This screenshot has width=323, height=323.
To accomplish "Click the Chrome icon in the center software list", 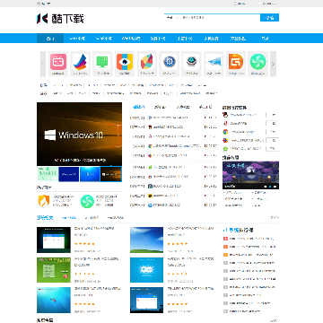I will click(x=151, y=146).
